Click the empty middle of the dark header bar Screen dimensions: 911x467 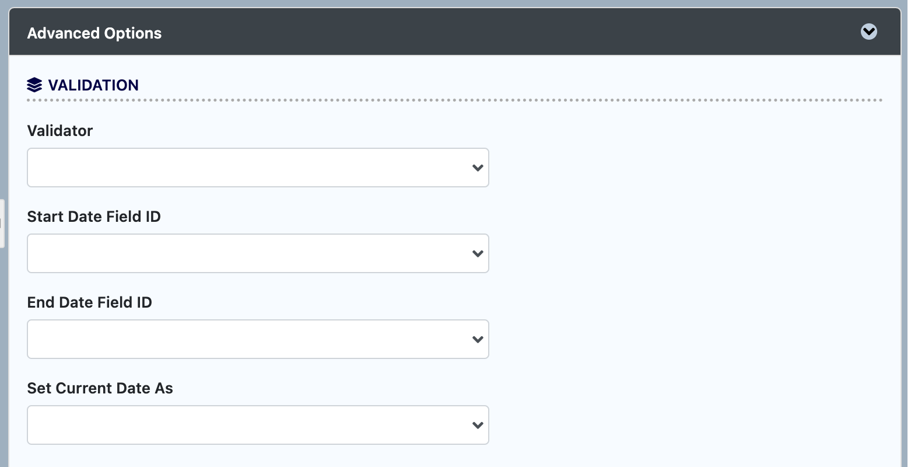[467, 33]
